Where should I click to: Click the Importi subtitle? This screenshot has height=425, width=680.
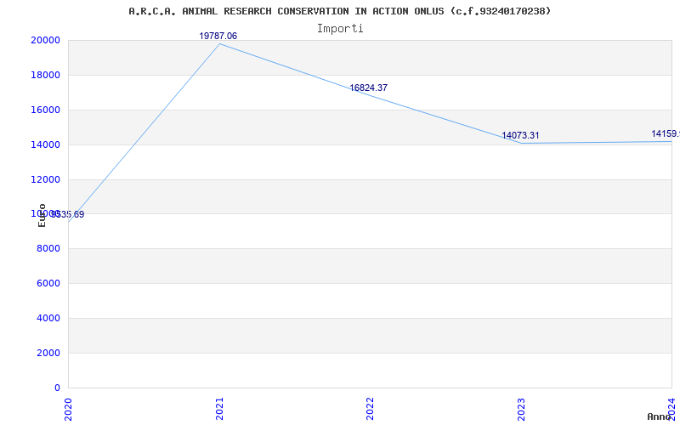pos(340,29)
